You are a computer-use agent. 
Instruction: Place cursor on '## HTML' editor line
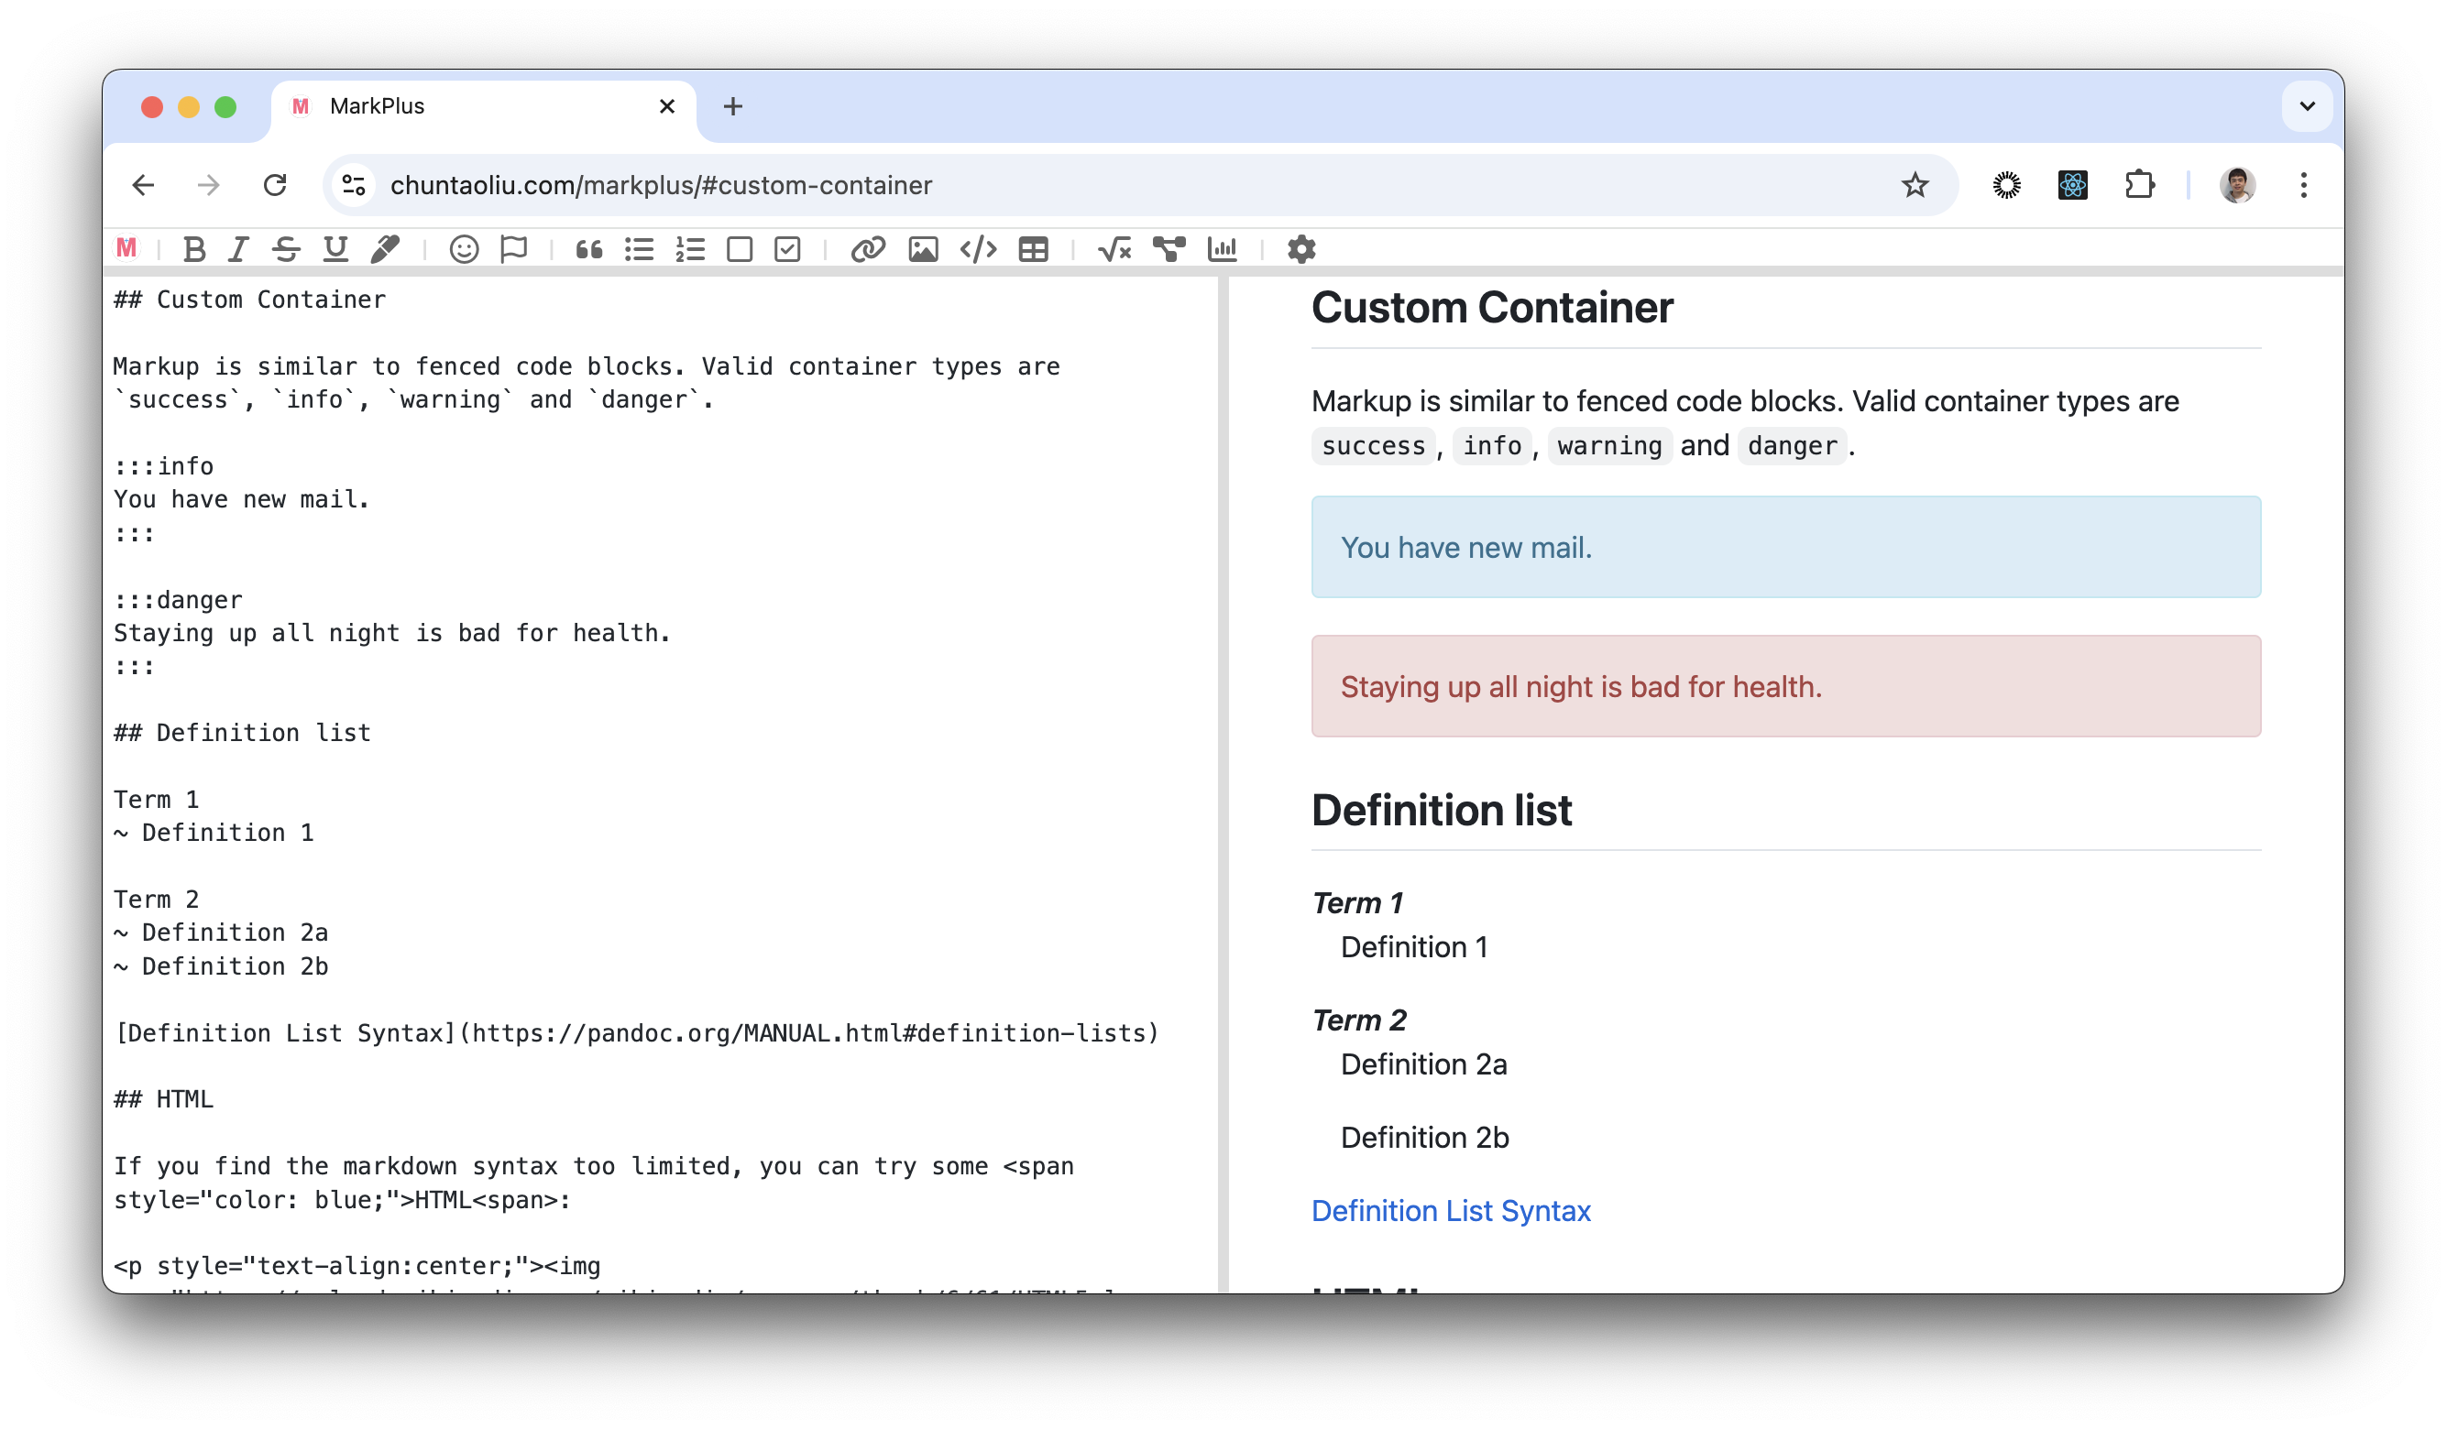[163, 1099]
